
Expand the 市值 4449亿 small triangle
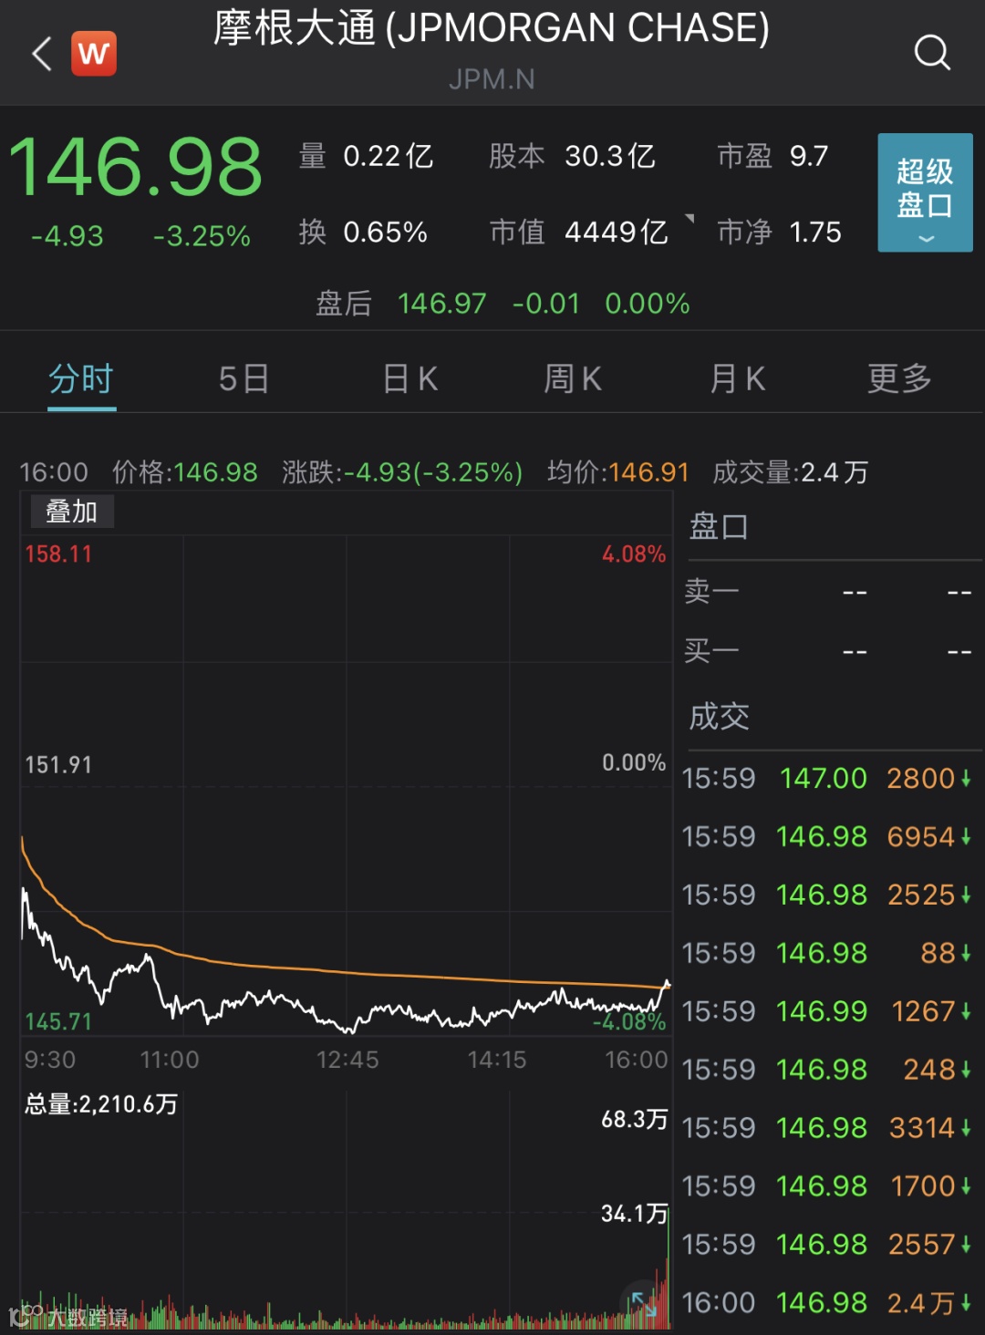coord(690,218)
